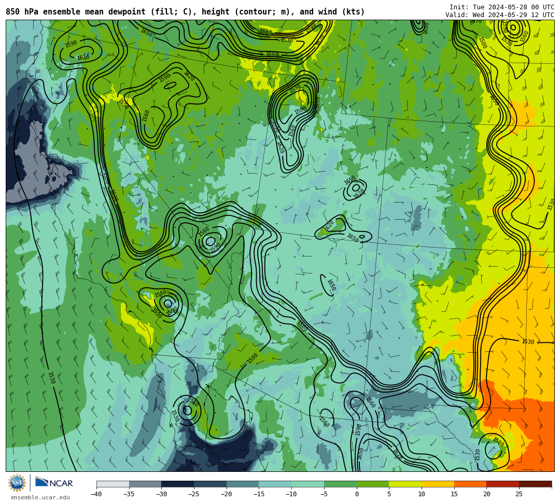Click the dark blue -25 to -20 swatch
This screenshot has height=504, width=560.
click(x=211, y=484)
